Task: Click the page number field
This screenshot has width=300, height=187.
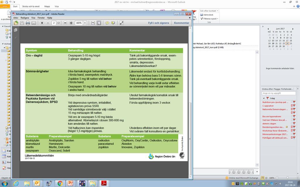Action: [54, 23]
